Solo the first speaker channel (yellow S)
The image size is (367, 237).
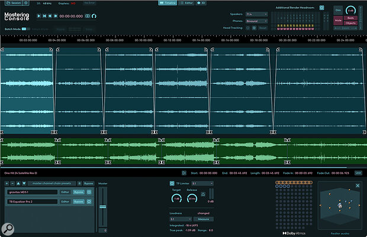[278, 26]
